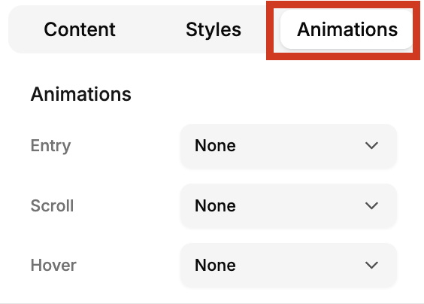This screenshot has width=424, height=304.
Task: Click the None value beside Hover
Action: click(x=215, y=266)
